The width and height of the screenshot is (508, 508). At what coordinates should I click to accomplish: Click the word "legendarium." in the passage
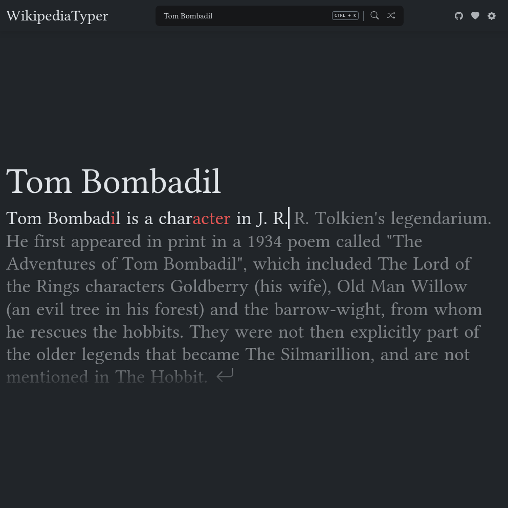tap(441, 219)
